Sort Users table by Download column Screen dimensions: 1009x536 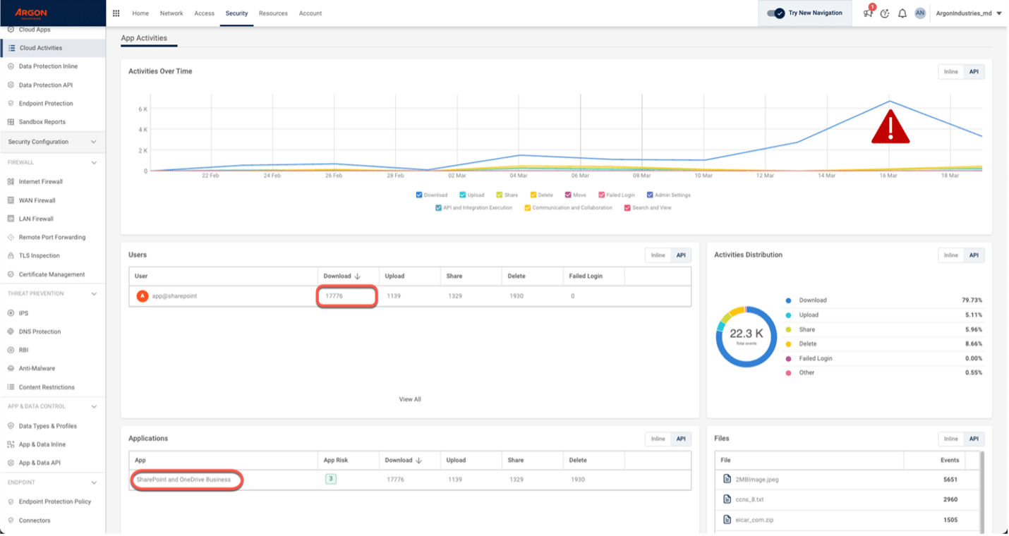click(x=342, y=276)
